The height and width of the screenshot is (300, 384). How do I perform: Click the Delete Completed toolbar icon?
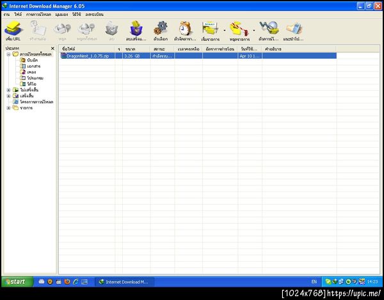coord(136,31)
